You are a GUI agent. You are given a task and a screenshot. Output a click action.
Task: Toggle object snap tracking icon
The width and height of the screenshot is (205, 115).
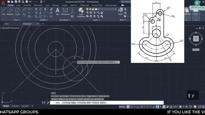(x=154, y=107)
